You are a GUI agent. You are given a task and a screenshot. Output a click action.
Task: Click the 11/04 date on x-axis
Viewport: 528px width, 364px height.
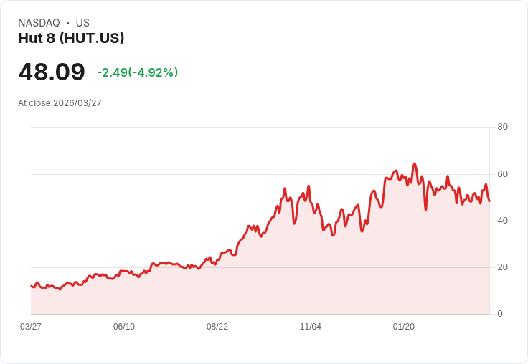[x=311, y=327]
